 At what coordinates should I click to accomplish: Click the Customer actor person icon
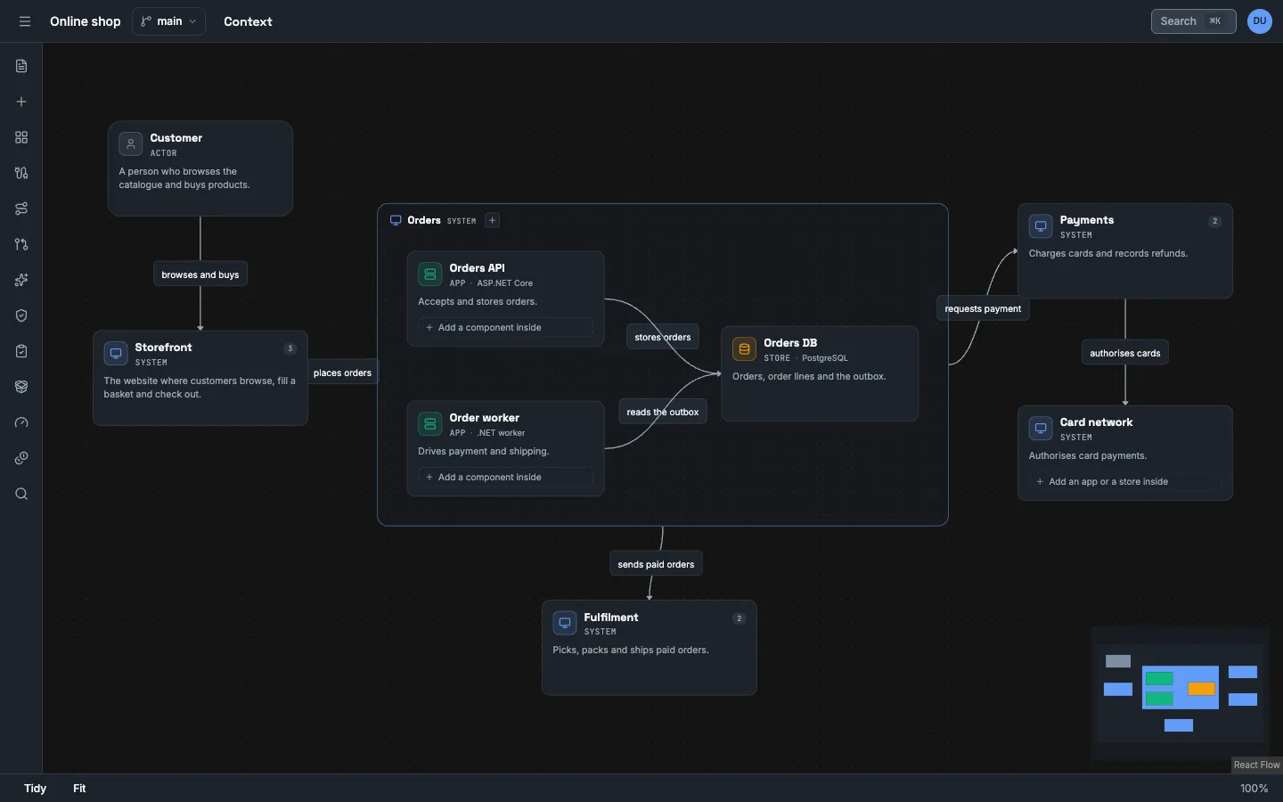point(131,144)
